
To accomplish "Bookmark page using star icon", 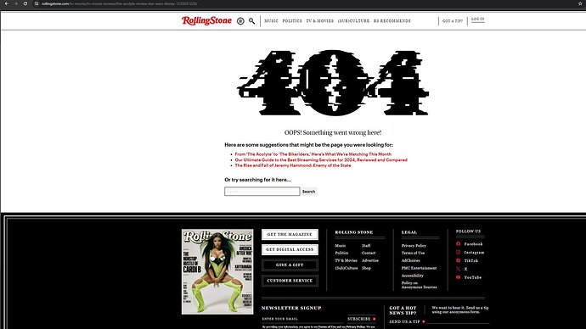I will tap(580, 3).
